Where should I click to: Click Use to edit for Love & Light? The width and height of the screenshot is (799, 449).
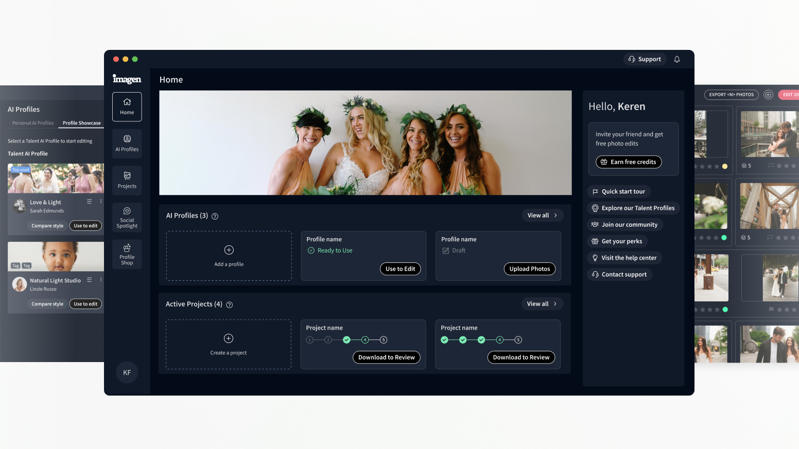click(x=85, y=226)
